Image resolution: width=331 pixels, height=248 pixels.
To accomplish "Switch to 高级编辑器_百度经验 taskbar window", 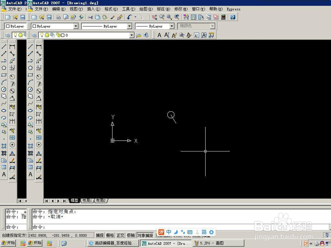I will point(113,243).
